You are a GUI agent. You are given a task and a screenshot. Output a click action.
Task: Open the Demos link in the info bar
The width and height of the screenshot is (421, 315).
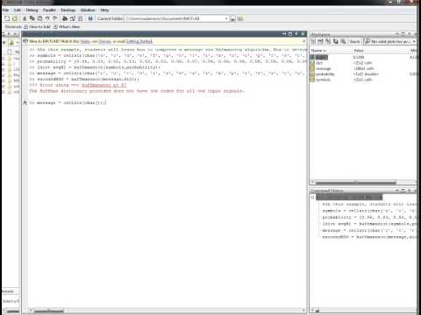coord(104,41)
